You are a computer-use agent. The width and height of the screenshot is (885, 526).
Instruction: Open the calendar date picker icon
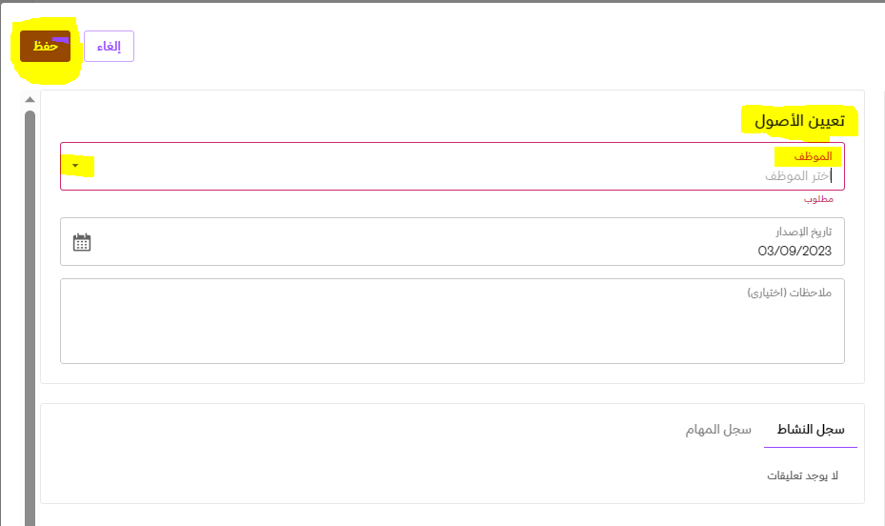click(82, 242)
